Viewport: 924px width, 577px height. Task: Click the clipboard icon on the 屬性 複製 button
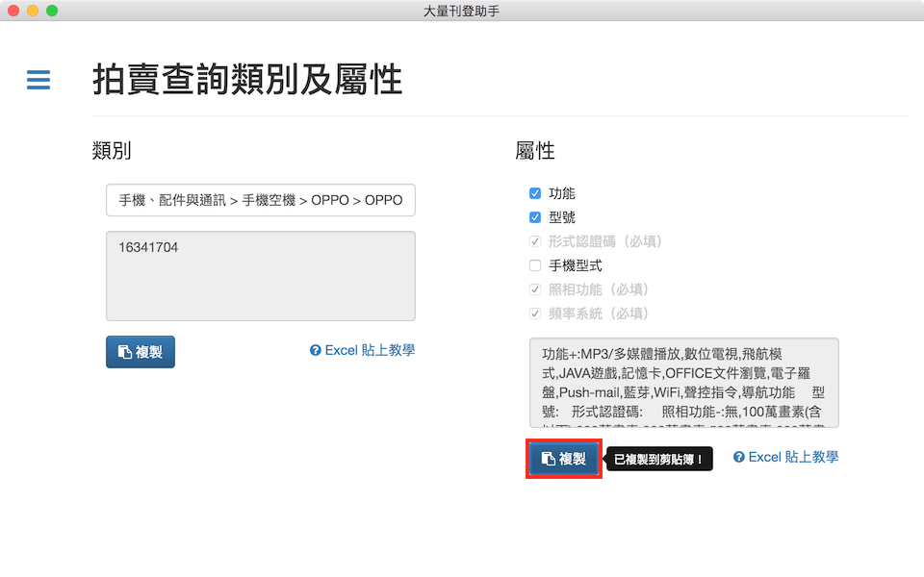548,459
